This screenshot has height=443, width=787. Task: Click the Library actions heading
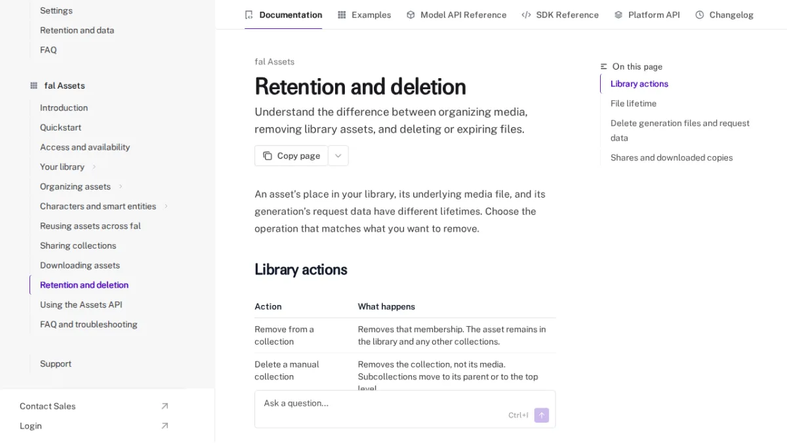[x=301, y=269]
